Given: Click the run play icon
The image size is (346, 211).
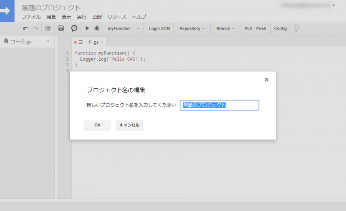Looking at the screenshot, I should (x=87, y=28).
